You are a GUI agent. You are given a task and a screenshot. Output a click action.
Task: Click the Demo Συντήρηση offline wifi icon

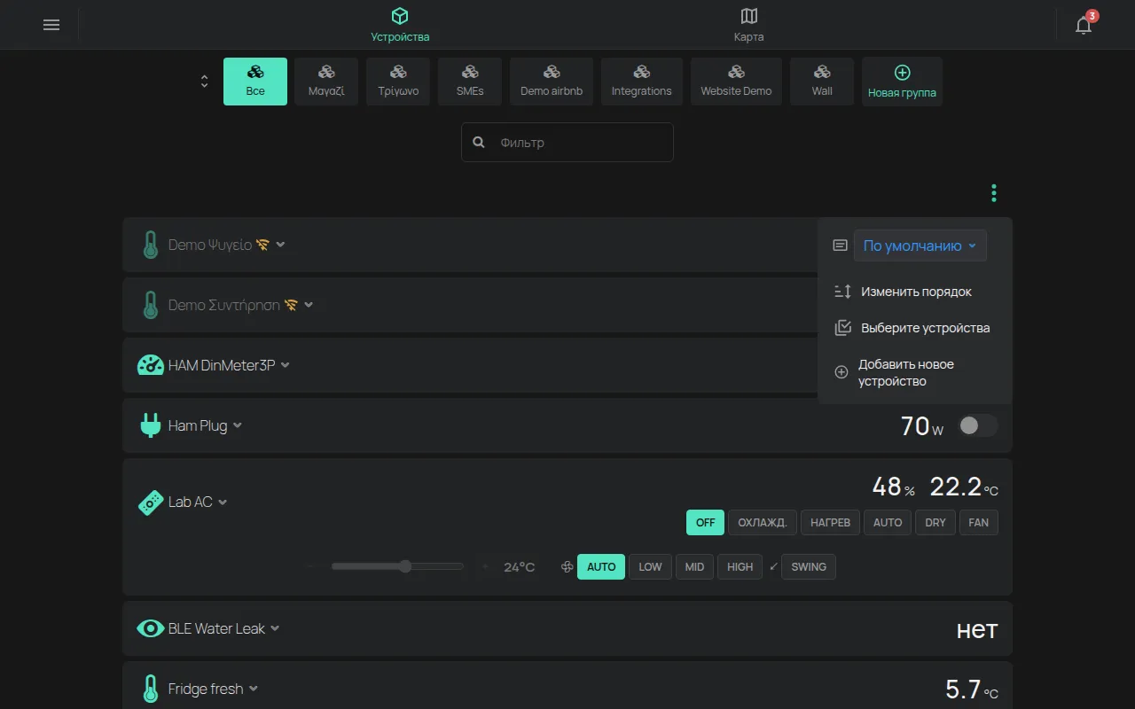291,305
